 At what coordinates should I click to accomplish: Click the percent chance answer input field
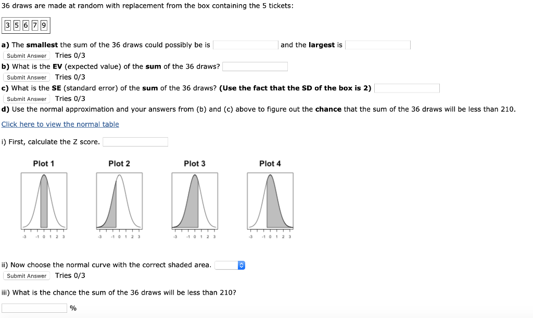(x=34, y=308)
